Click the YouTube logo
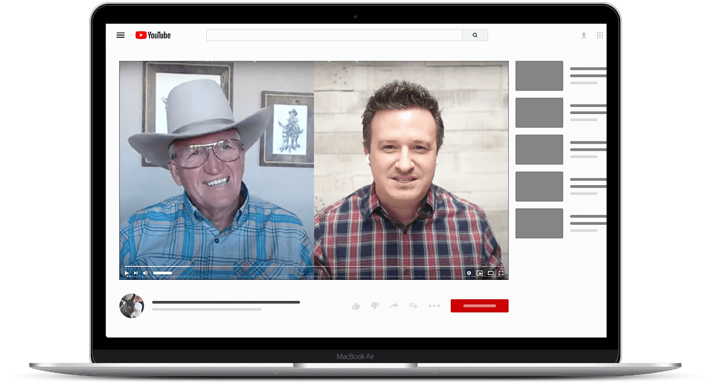The height and width of the screenshot is (383, 711). point(153,35)
